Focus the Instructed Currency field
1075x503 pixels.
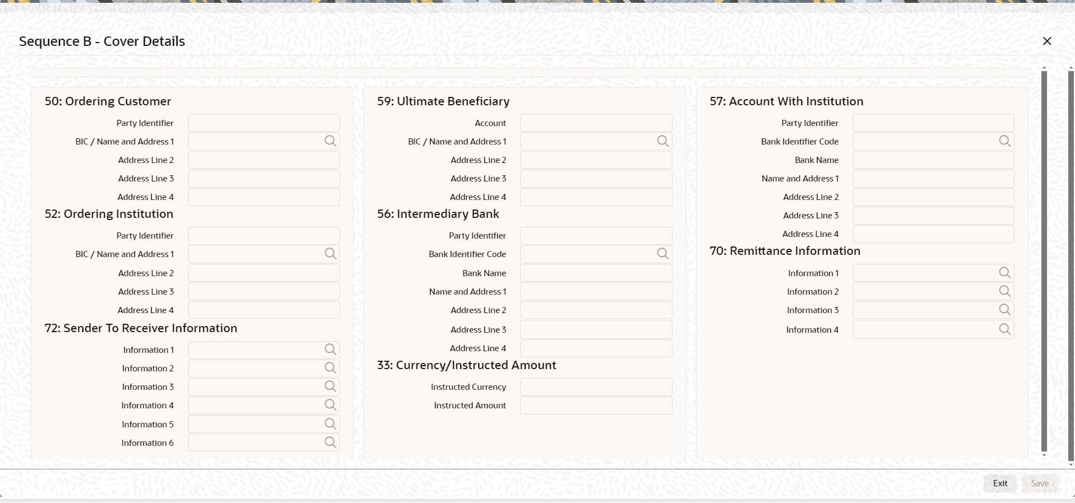(x=596, y=386)
